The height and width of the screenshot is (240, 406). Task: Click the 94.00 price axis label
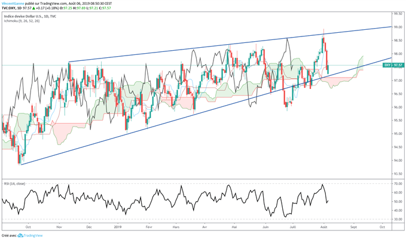[398, 161]
